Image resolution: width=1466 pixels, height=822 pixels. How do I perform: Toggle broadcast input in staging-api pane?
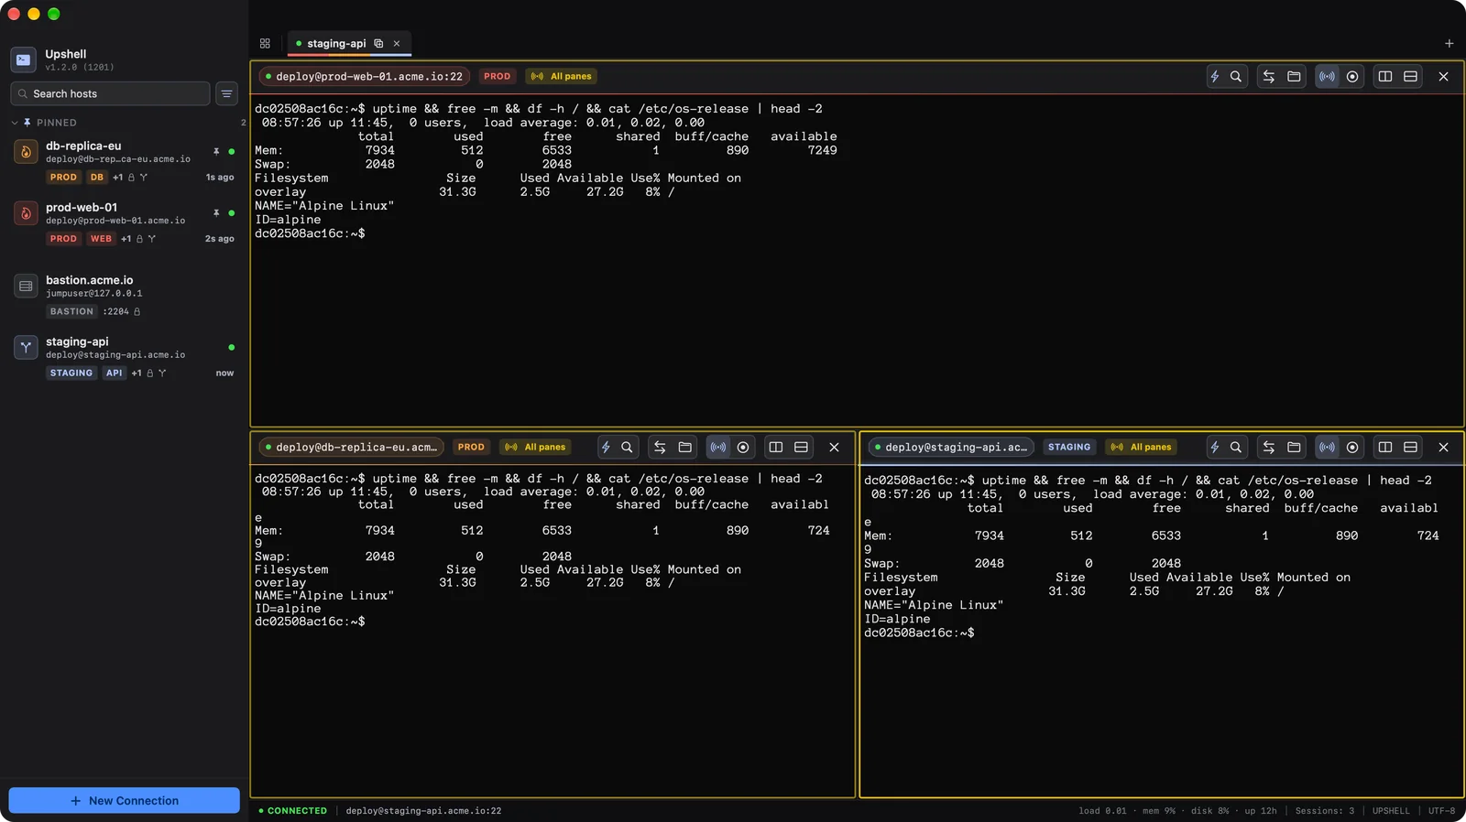[1327, 448]
